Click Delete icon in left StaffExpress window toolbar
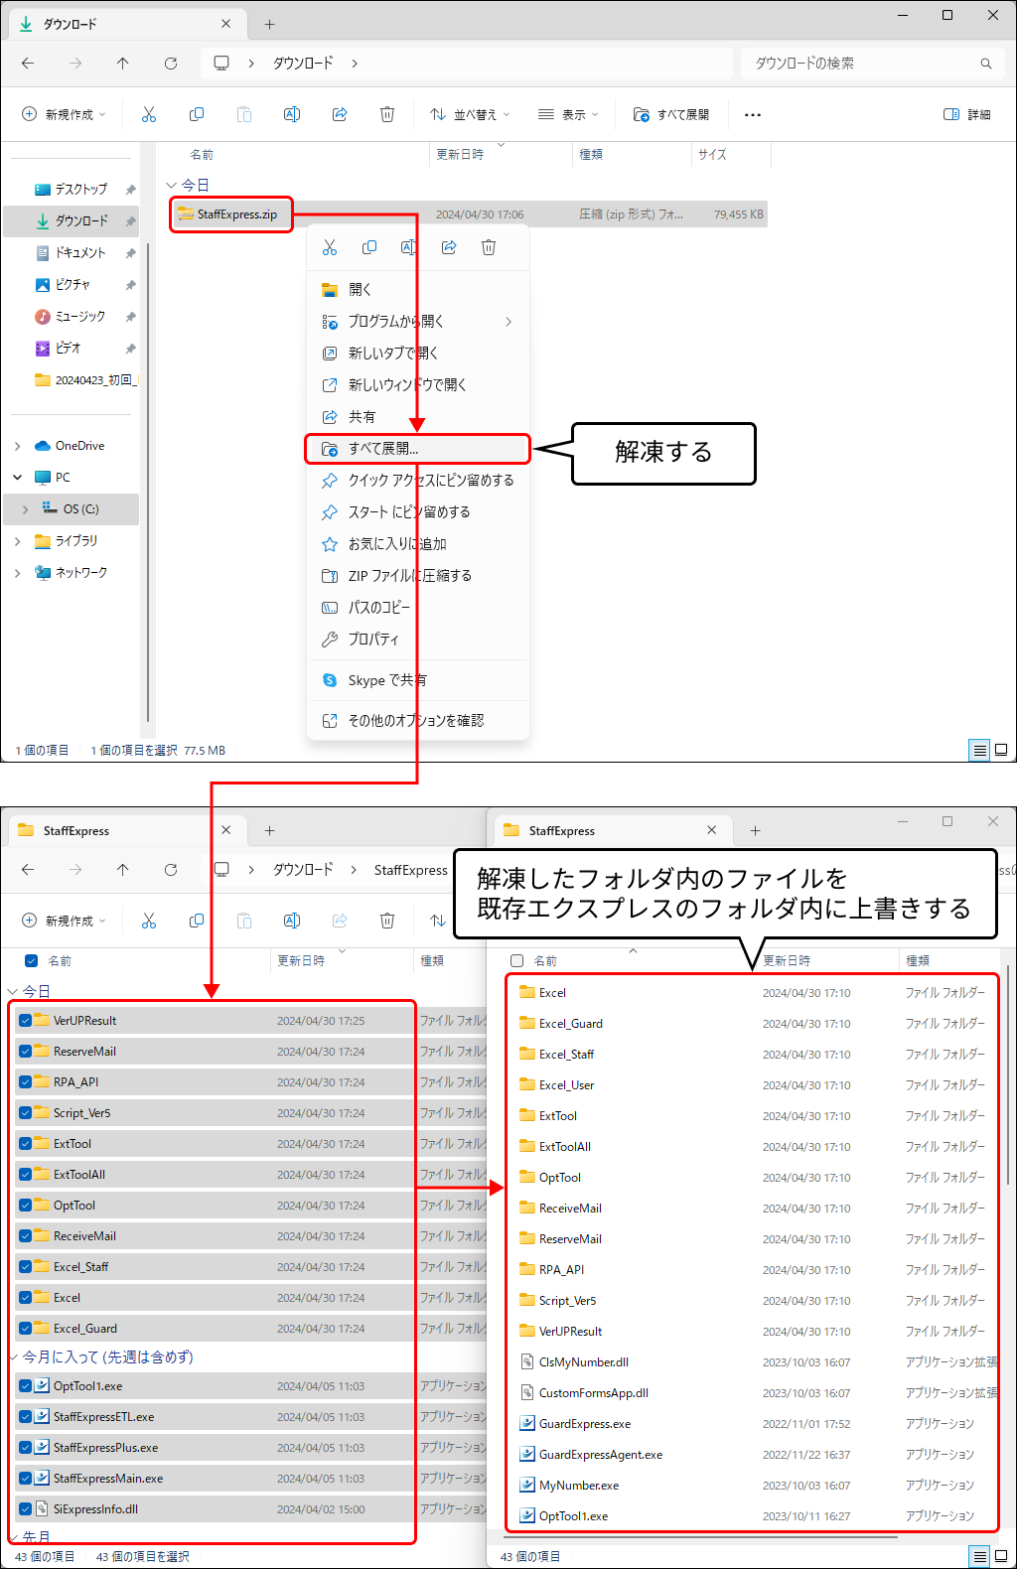The height and width of the screenshot is (1569, 1017). click(387, 922)
